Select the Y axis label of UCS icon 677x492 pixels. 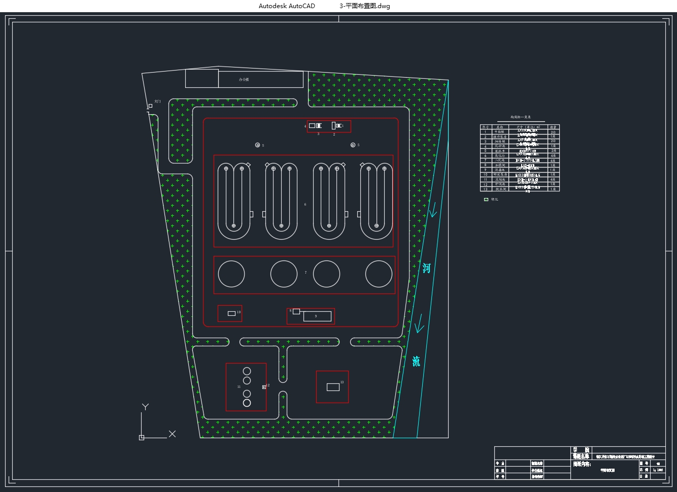pos(145,407)
